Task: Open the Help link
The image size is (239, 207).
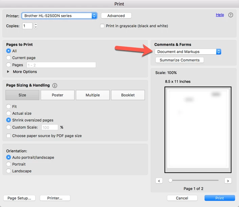Action: (220, 15)
